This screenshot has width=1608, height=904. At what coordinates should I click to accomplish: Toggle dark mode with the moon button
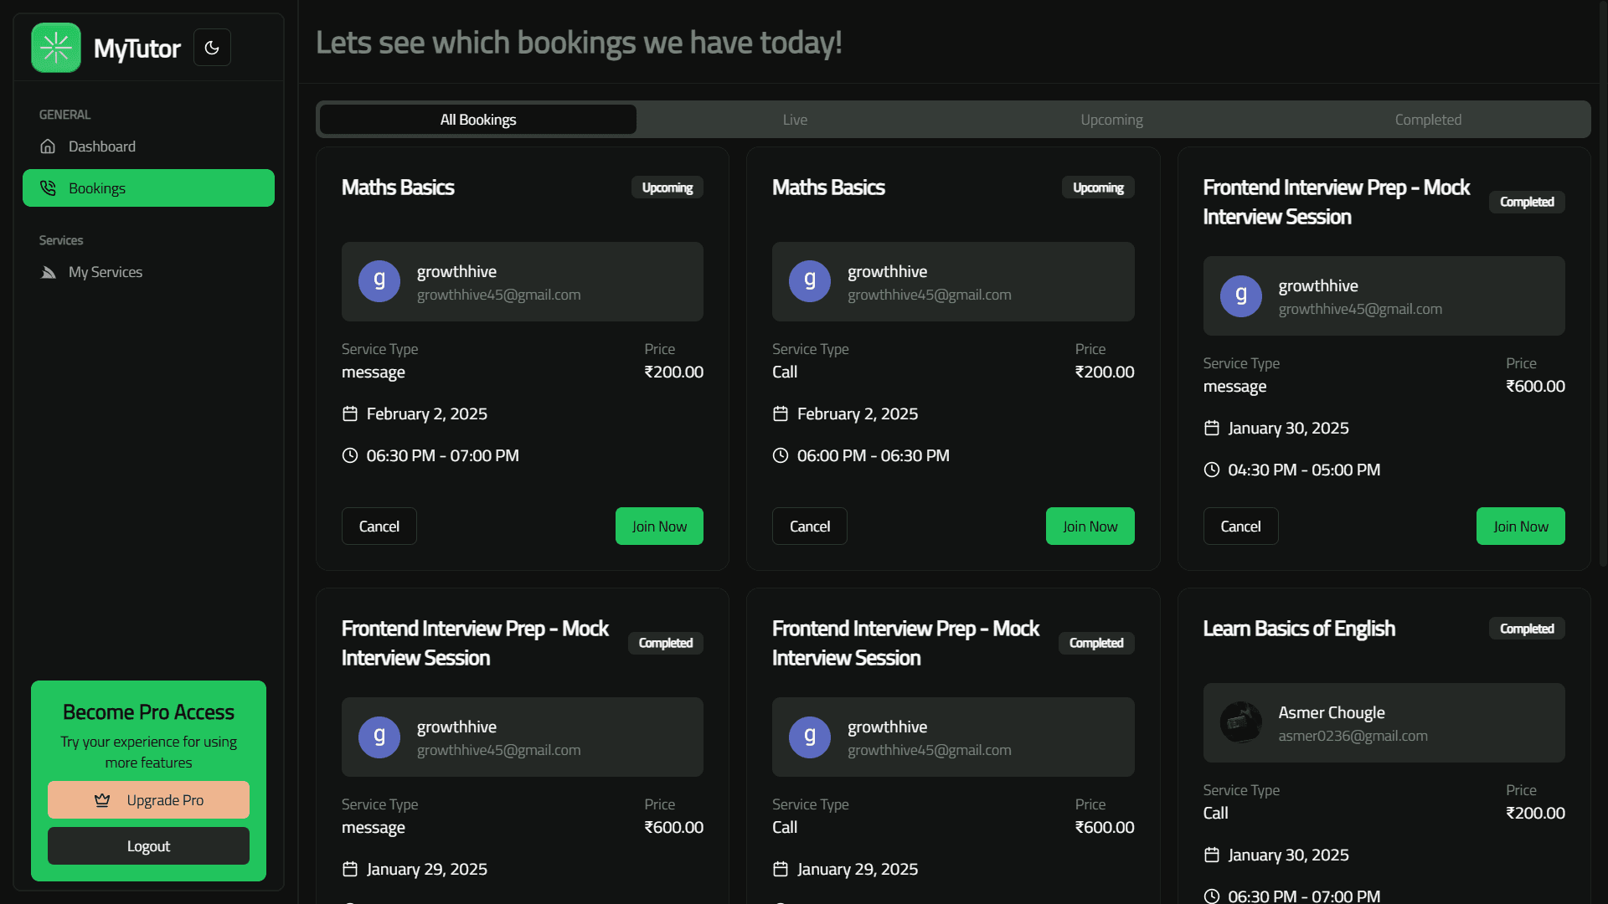(x=212, y=48)
